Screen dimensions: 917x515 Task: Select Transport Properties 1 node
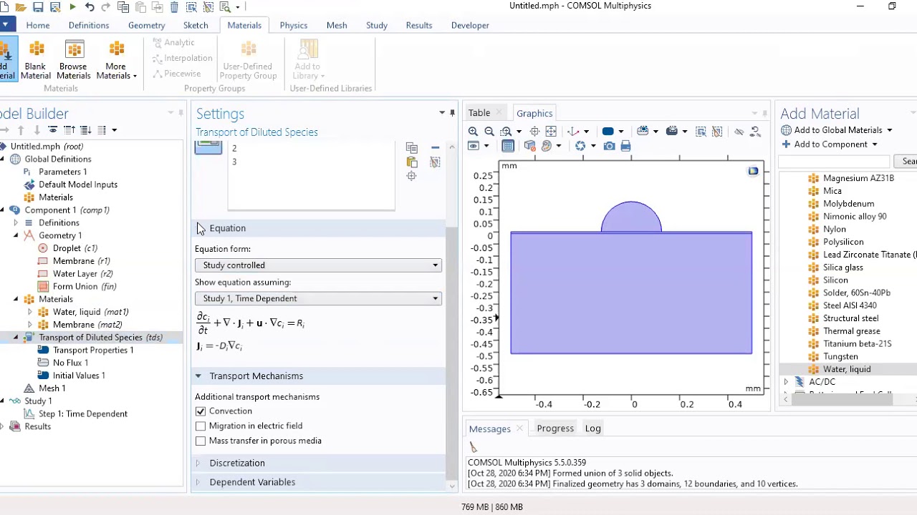tap(93, 350)
